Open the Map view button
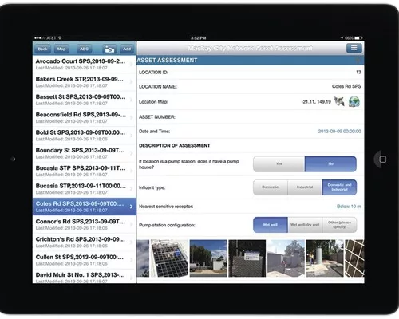Viewport: 399px width, 319px height. (61, 49)
